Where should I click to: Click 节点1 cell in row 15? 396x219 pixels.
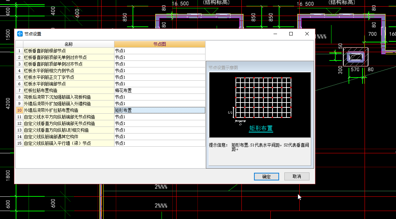pyautogui.click(x=159, y=143)
